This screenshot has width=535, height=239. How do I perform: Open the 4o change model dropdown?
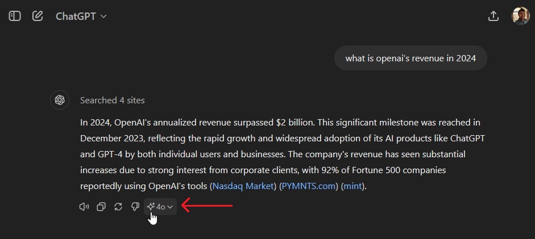tap(160, 207)
